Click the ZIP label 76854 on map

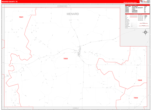(136, 98)
